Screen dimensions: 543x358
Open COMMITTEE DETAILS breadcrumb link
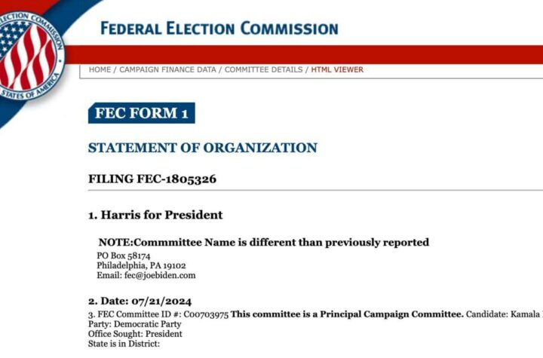click(263, 69)
